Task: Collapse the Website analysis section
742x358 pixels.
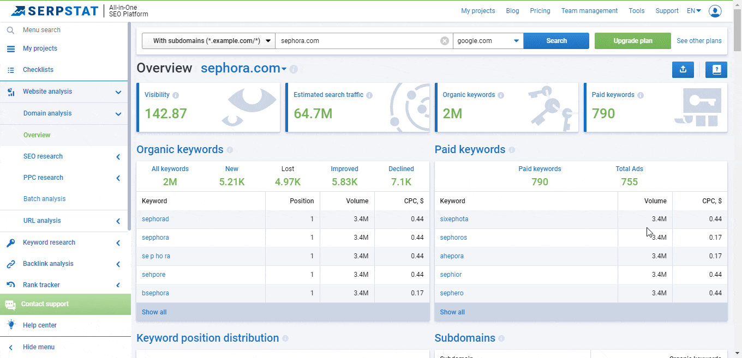Action: [x=118, y=92]
